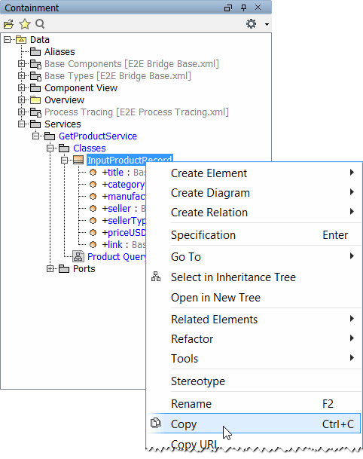Screen dimensions: 363x459
Task: Collapse the Services package node
Action: [21, 124]
